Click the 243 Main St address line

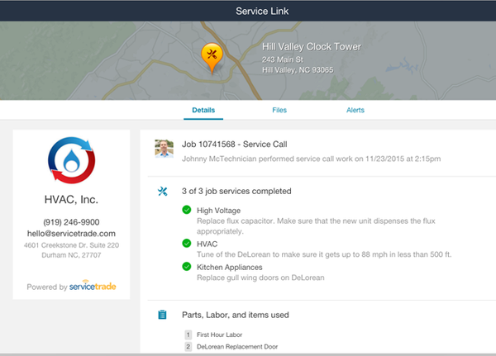[283, 59]
